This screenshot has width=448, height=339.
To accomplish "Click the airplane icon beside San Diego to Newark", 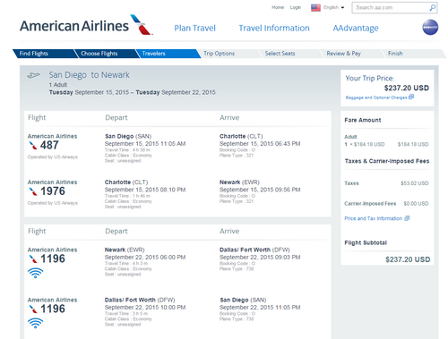I will pos(33,75).
